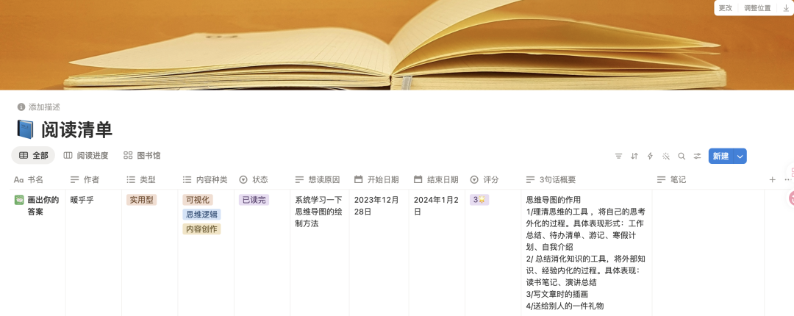Click the download arrow on cover image
This screenshot has height=316, width=794.
point(786,8)
